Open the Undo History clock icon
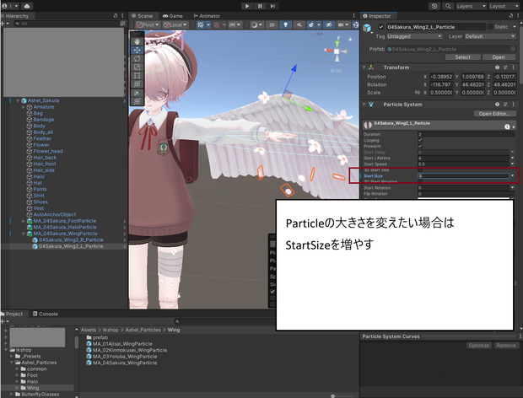Image resolution: width=523 pixels, height=398 pixels. 434,6
